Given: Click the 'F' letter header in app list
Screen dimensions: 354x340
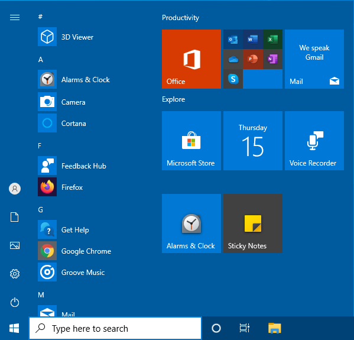Looking at the screenshot, I should pos(40,145).
